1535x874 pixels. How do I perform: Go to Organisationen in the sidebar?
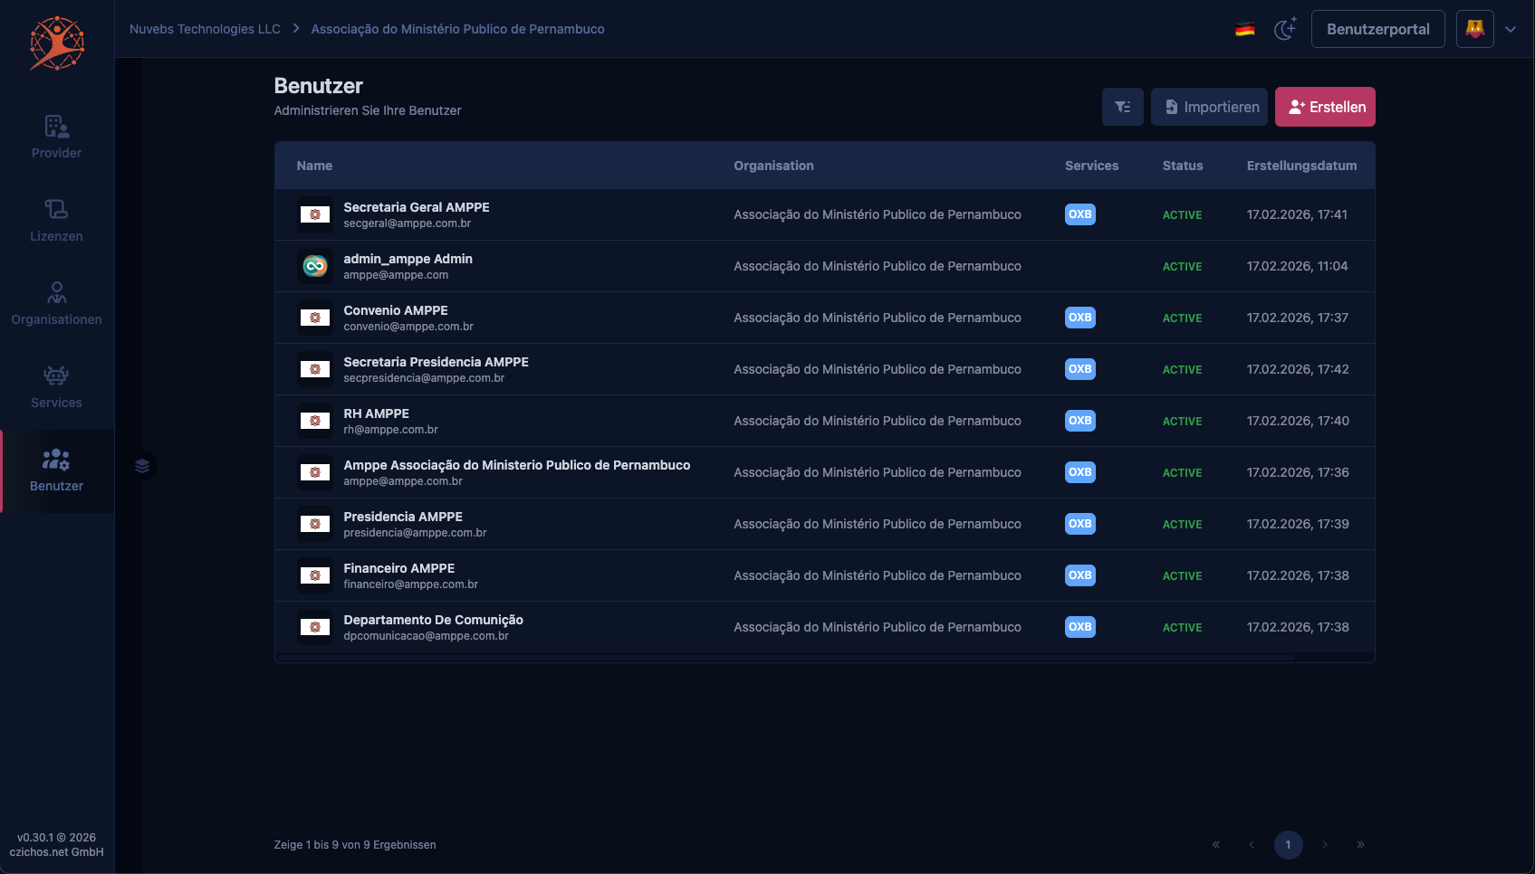coord(56,303)
